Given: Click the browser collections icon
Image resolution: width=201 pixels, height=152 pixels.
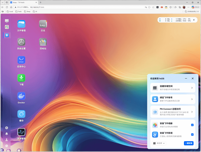Looking at the screenshot, I should (x=180, y=7).
